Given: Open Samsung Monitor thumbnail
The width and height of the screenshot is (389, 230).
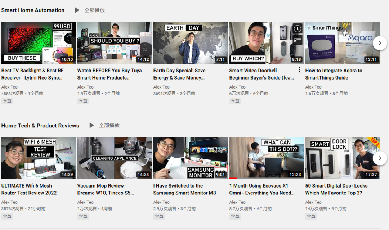Looking at the screenshot, I should tap(191, 158).
